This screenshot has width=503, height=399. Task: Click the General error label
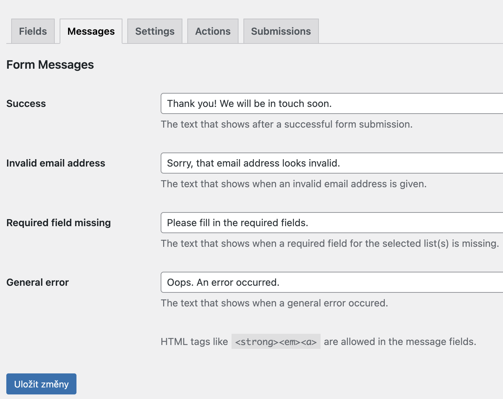38,283
